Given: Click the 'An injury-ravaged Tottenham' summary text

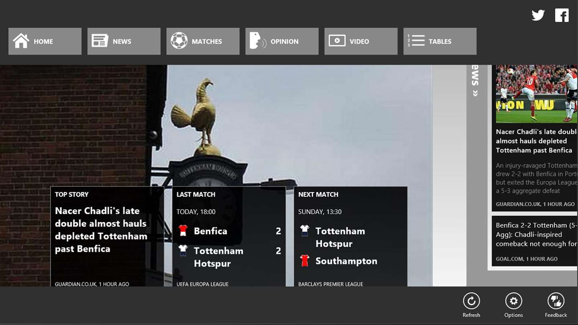Looking at the screenshot, I should point(537,178).
